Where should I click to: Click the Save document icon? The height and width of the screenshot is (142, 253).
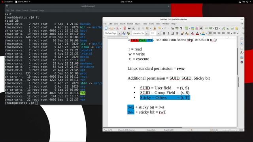[118, 28]
